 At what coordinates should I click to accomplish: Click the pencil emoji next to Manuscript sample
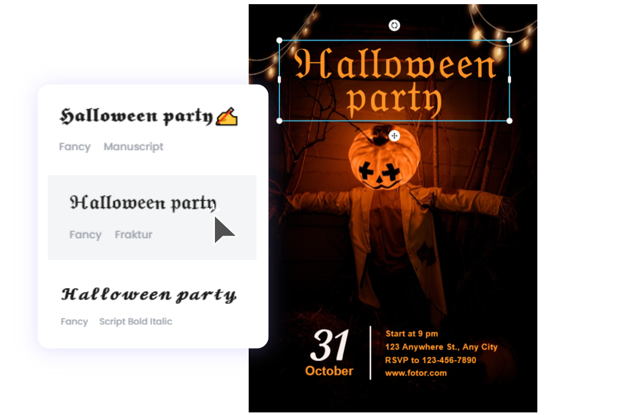(x=226, y=117)
